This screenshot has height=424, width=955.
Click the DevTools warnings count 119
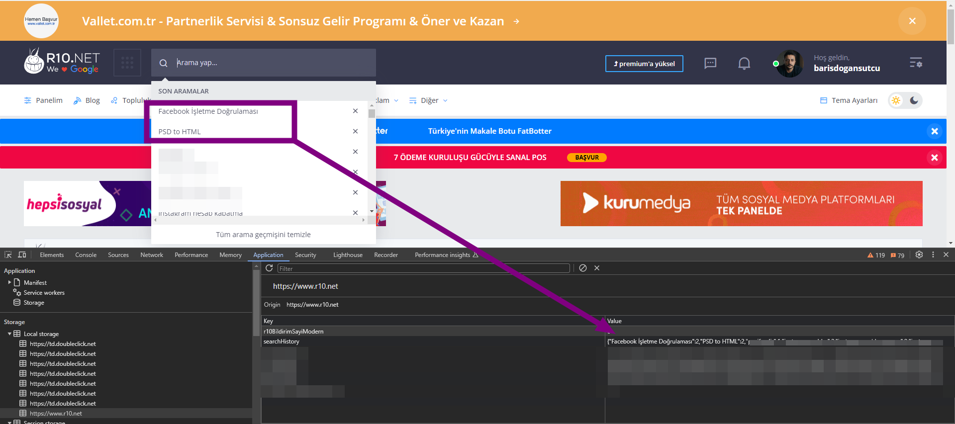click(x=876, y=255)
